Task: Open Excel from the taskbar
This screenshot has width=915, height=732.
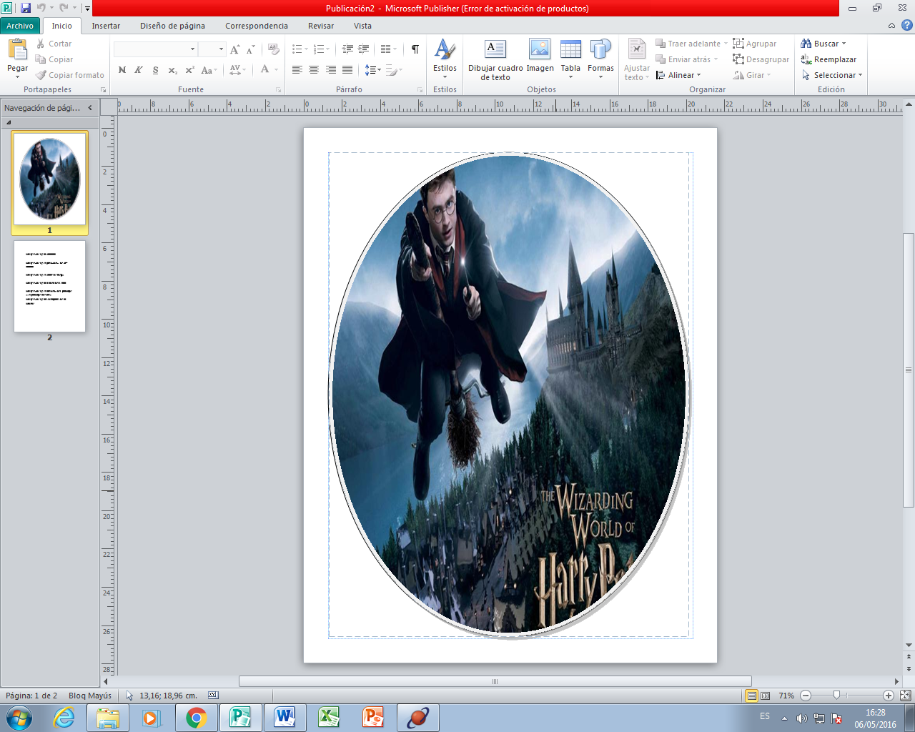Action: click(329, 718)
